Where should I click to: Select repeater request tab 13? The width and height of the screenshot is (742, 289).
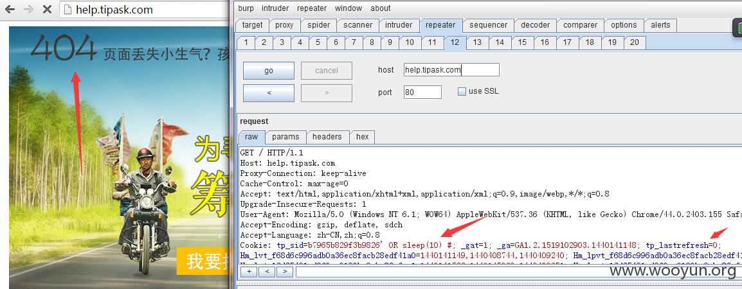point(477,42)
